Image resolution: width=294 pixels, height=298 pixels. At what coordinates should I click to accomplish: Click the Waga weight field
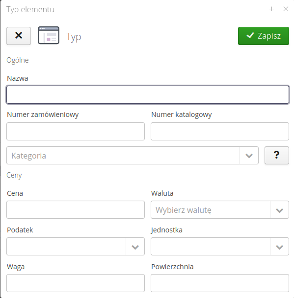click(76, 283)
